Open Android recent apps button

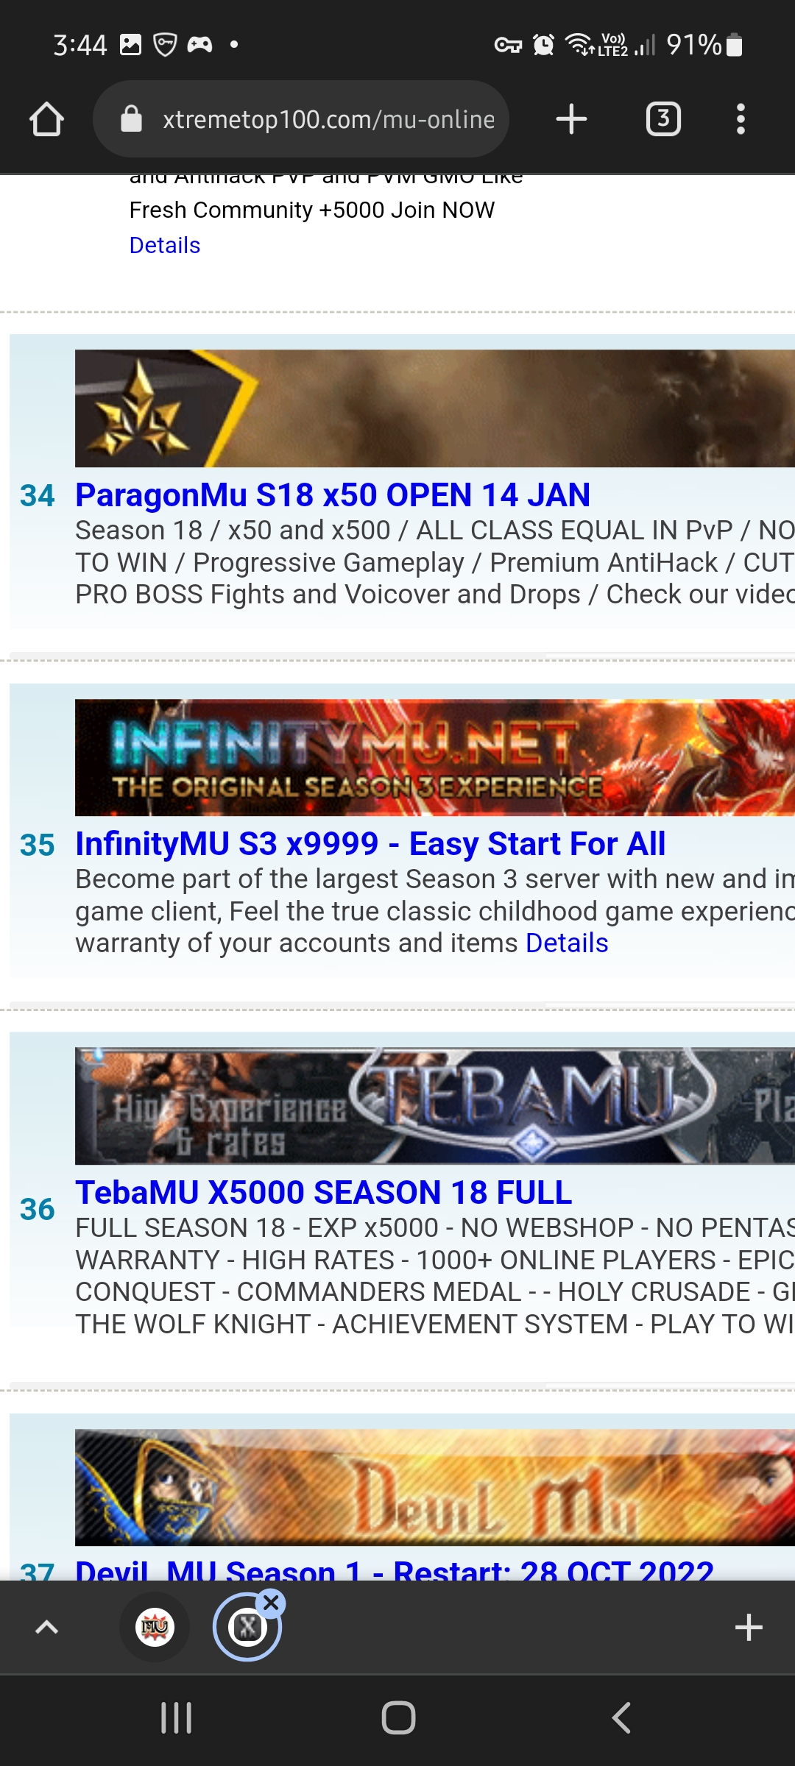(177, 1718)
